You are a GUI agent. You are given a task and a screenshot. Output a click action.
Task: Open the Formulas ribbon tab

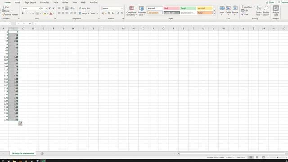pos(45,2)
